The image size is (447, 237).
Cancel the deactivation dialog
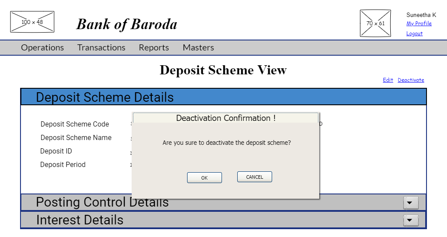coord(255,177)
